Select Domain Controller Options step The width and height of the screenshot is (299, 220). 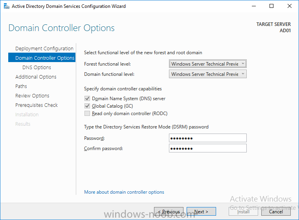point(42,58)
